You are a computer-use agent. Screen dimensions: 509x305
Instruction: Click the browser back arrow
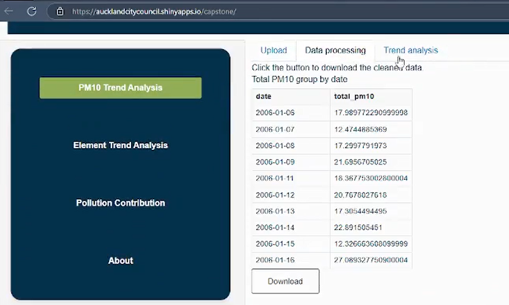click(x=9, y=11)
